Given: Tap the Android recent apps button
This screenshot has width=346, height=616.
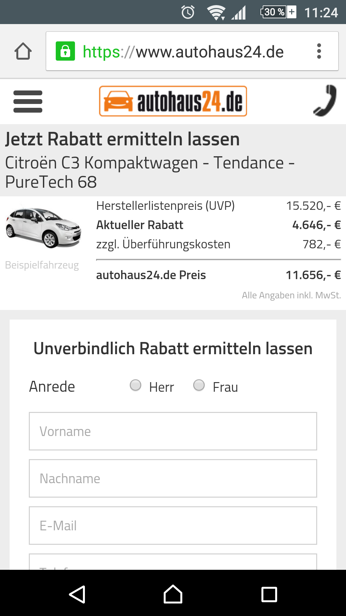Looking at the screenshot, I should point(269,595).
